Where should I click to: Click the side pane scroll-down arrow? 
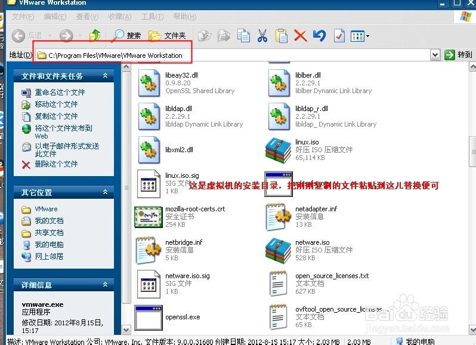[126, 330]
